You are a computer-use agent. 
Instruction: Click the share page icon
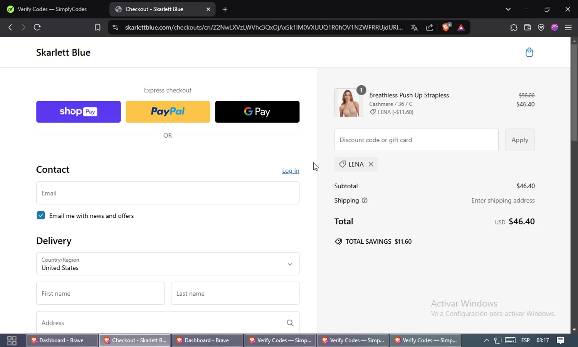click(x=429, y=27)
